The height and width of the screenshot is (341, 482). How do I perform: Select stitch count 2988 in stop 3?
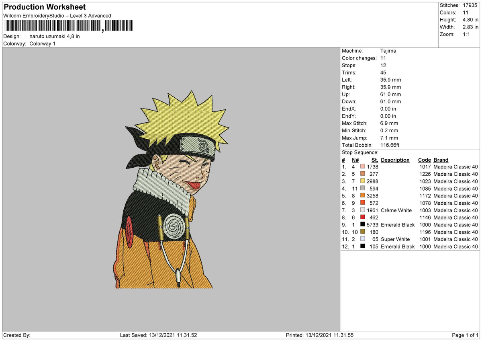coord(372,181)
